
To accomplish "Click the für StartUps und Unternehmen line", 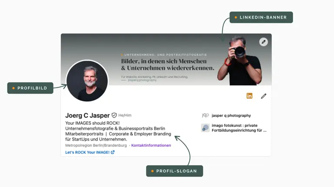I will pos(96,139).
